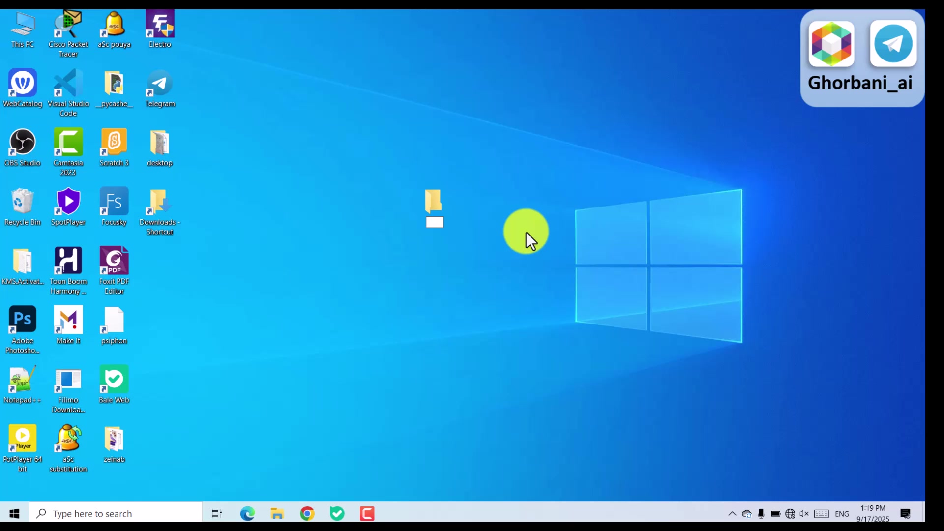Screen dimensions: 944x531
Task: Open File Explorer from the taskbar
Action: tap(277, 514)
